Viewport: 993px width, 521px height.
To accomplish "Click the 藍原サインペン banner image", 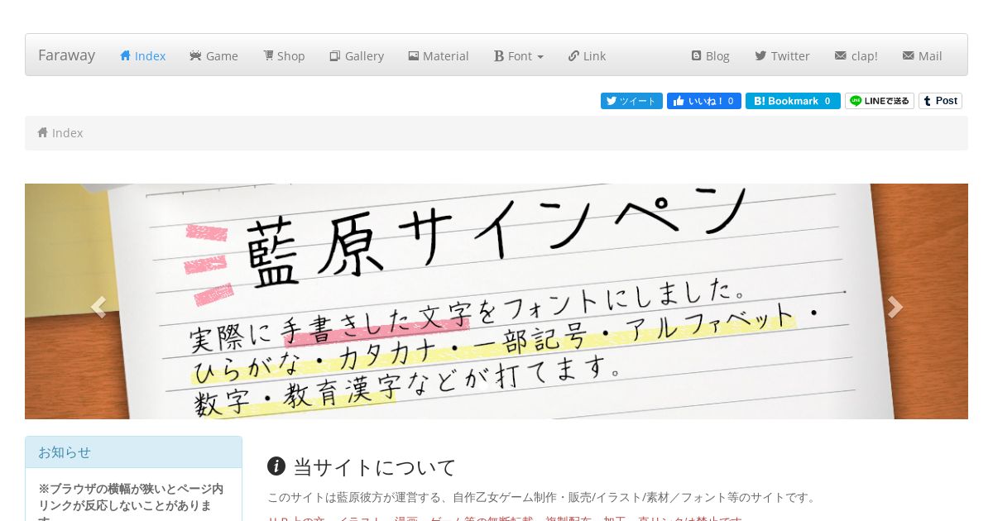I will (496, 301).
